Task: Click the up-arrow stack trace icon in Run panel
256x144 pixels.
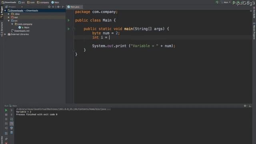Action: [12, 110]
